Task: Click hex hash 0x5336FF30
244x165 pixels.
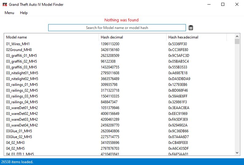Action: (x=178, y=44)
